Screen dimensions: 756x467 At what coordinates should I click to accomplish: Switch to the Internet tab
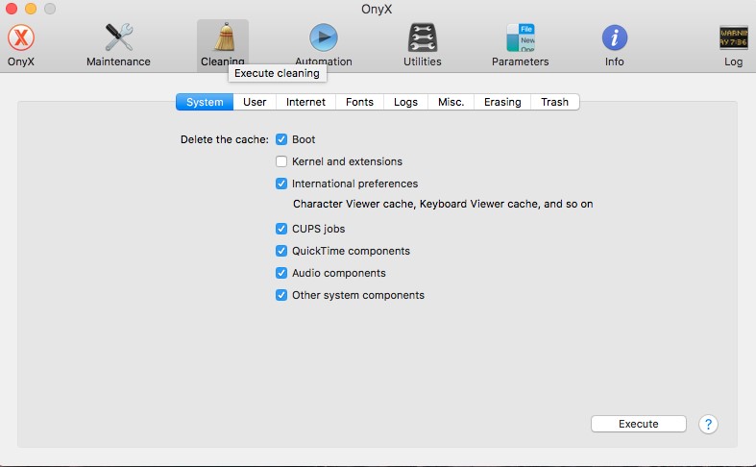[306, 102]
